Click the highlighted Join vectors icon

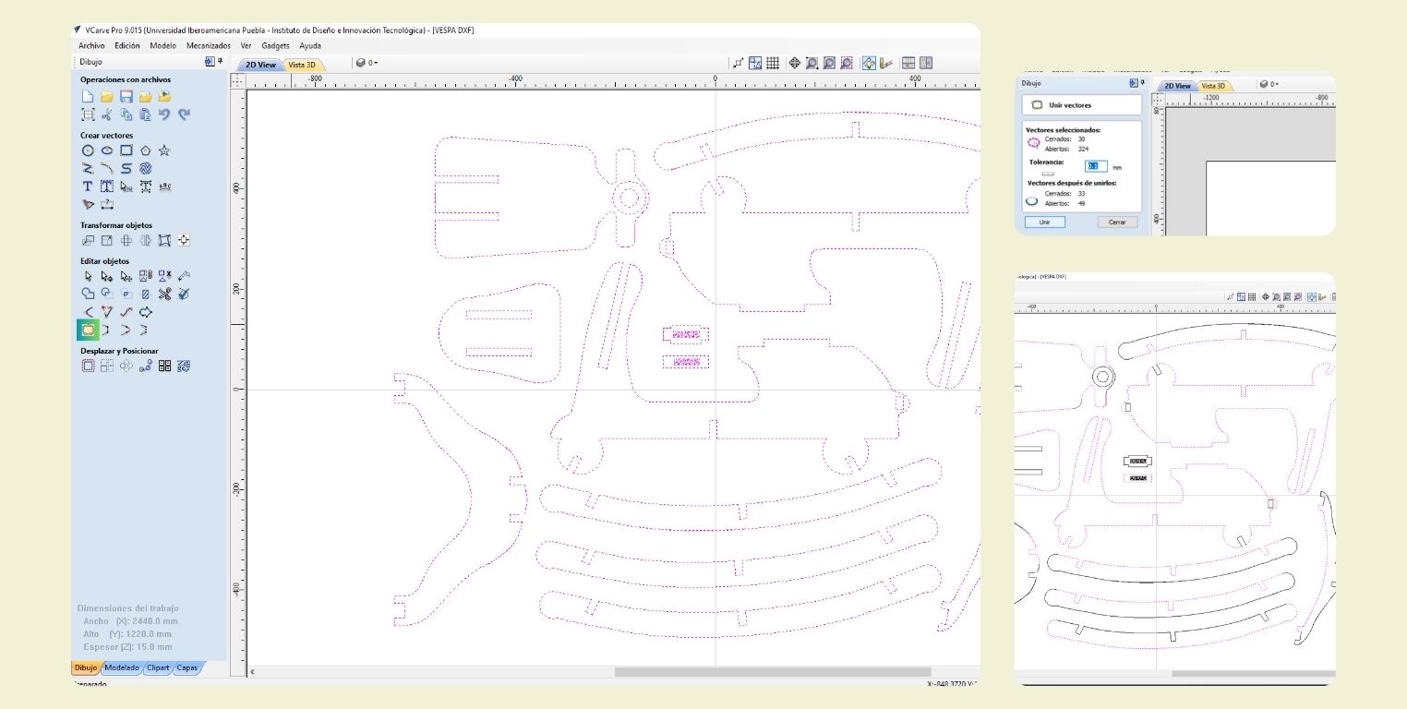coord(88,330)
